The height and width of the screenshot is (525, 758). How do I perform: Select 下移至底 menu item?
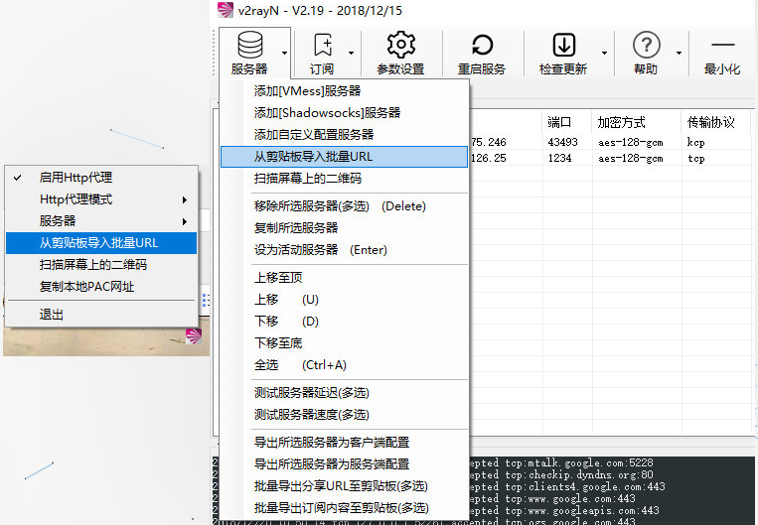point(344,343)
